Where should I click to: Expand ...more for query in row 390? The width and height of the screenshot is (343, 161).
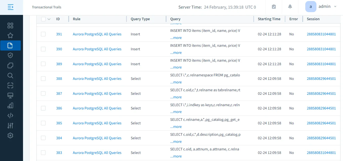176,53
